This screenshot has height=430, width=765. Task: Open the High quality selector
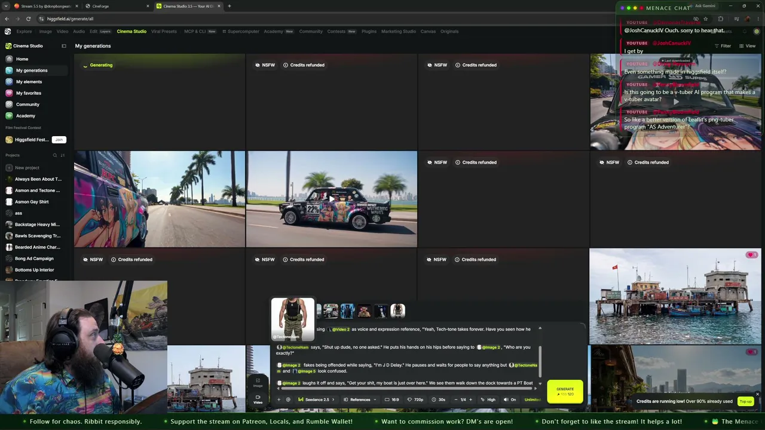(x=488, y=400)
